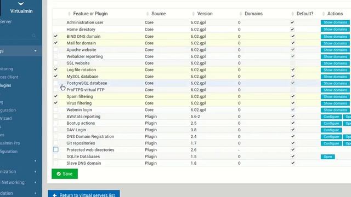Open sidebar item ending in 'Wizard'
The width and height of the screenshot is (351, 197).
point(6,118)
